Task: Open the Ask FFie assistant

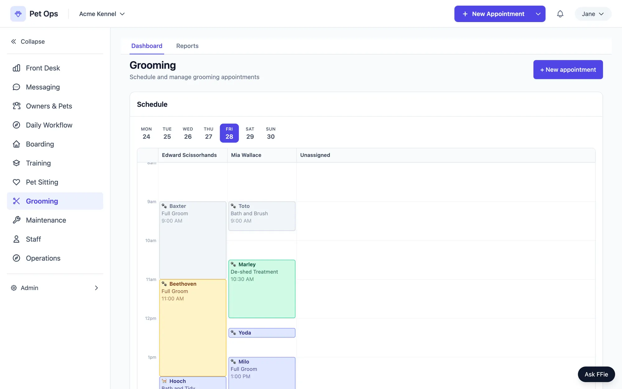Action: (596, 374)
